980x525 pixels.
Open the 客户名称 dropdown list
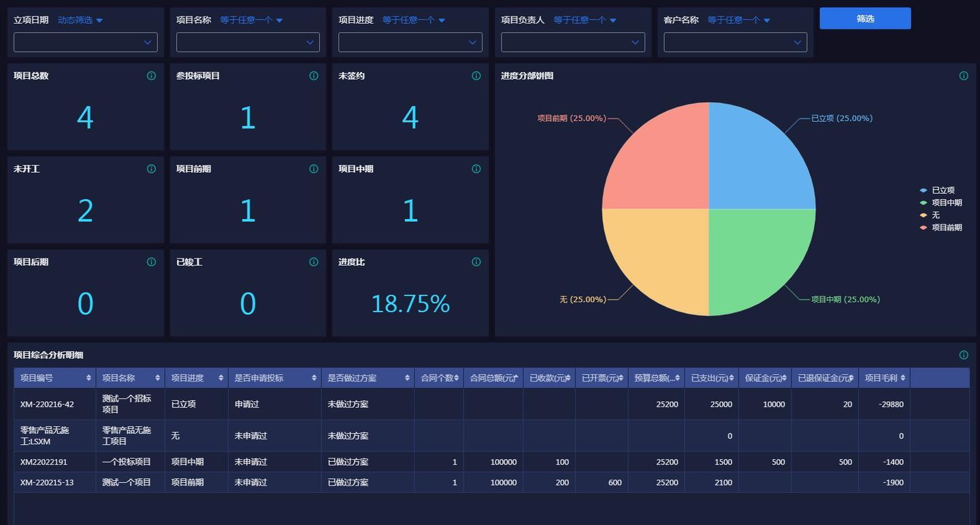point(734,42)
